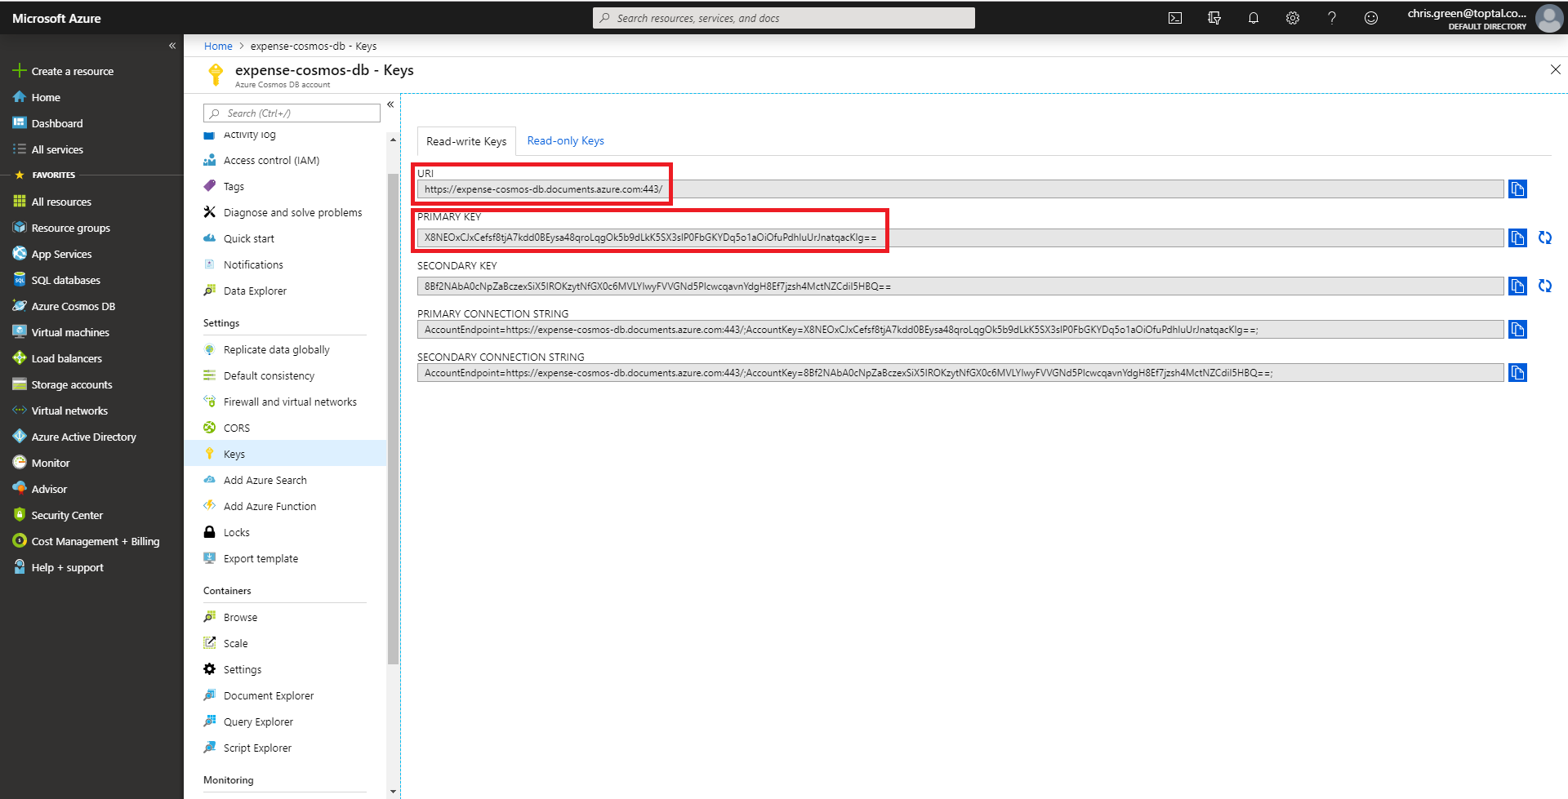Open the account profile menu
Viewport: 1568px width, 799px height.
(1548, 18)
